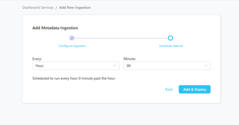Viewport: 239px width, 125px height.
Task: Click the Add Metadata Ingestion heading
Action: tap(55, 28)
